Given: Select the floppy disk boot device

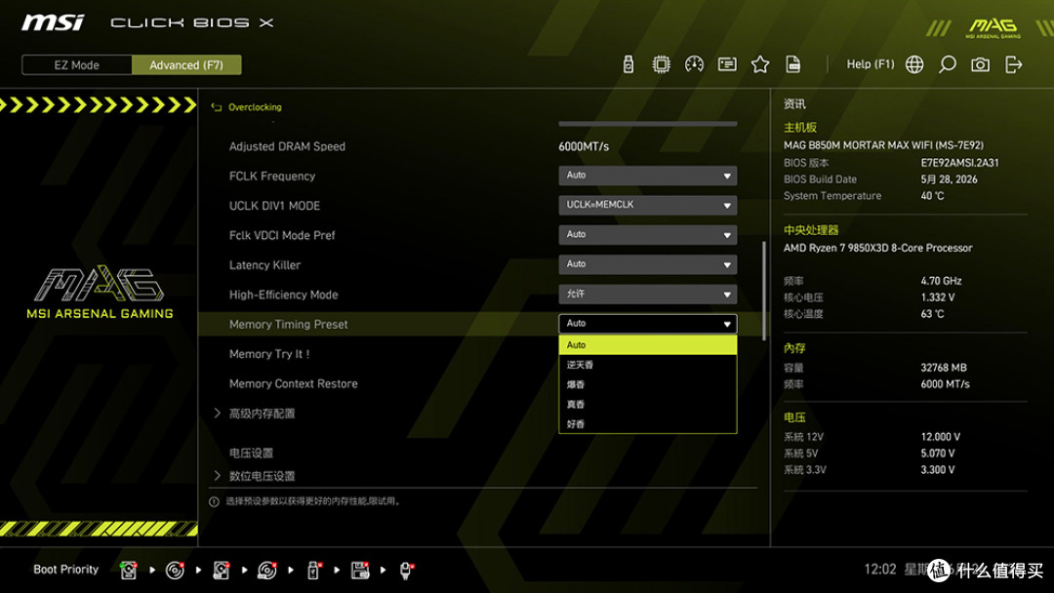Looking at the screenshot, I should (x=360, y=571).
